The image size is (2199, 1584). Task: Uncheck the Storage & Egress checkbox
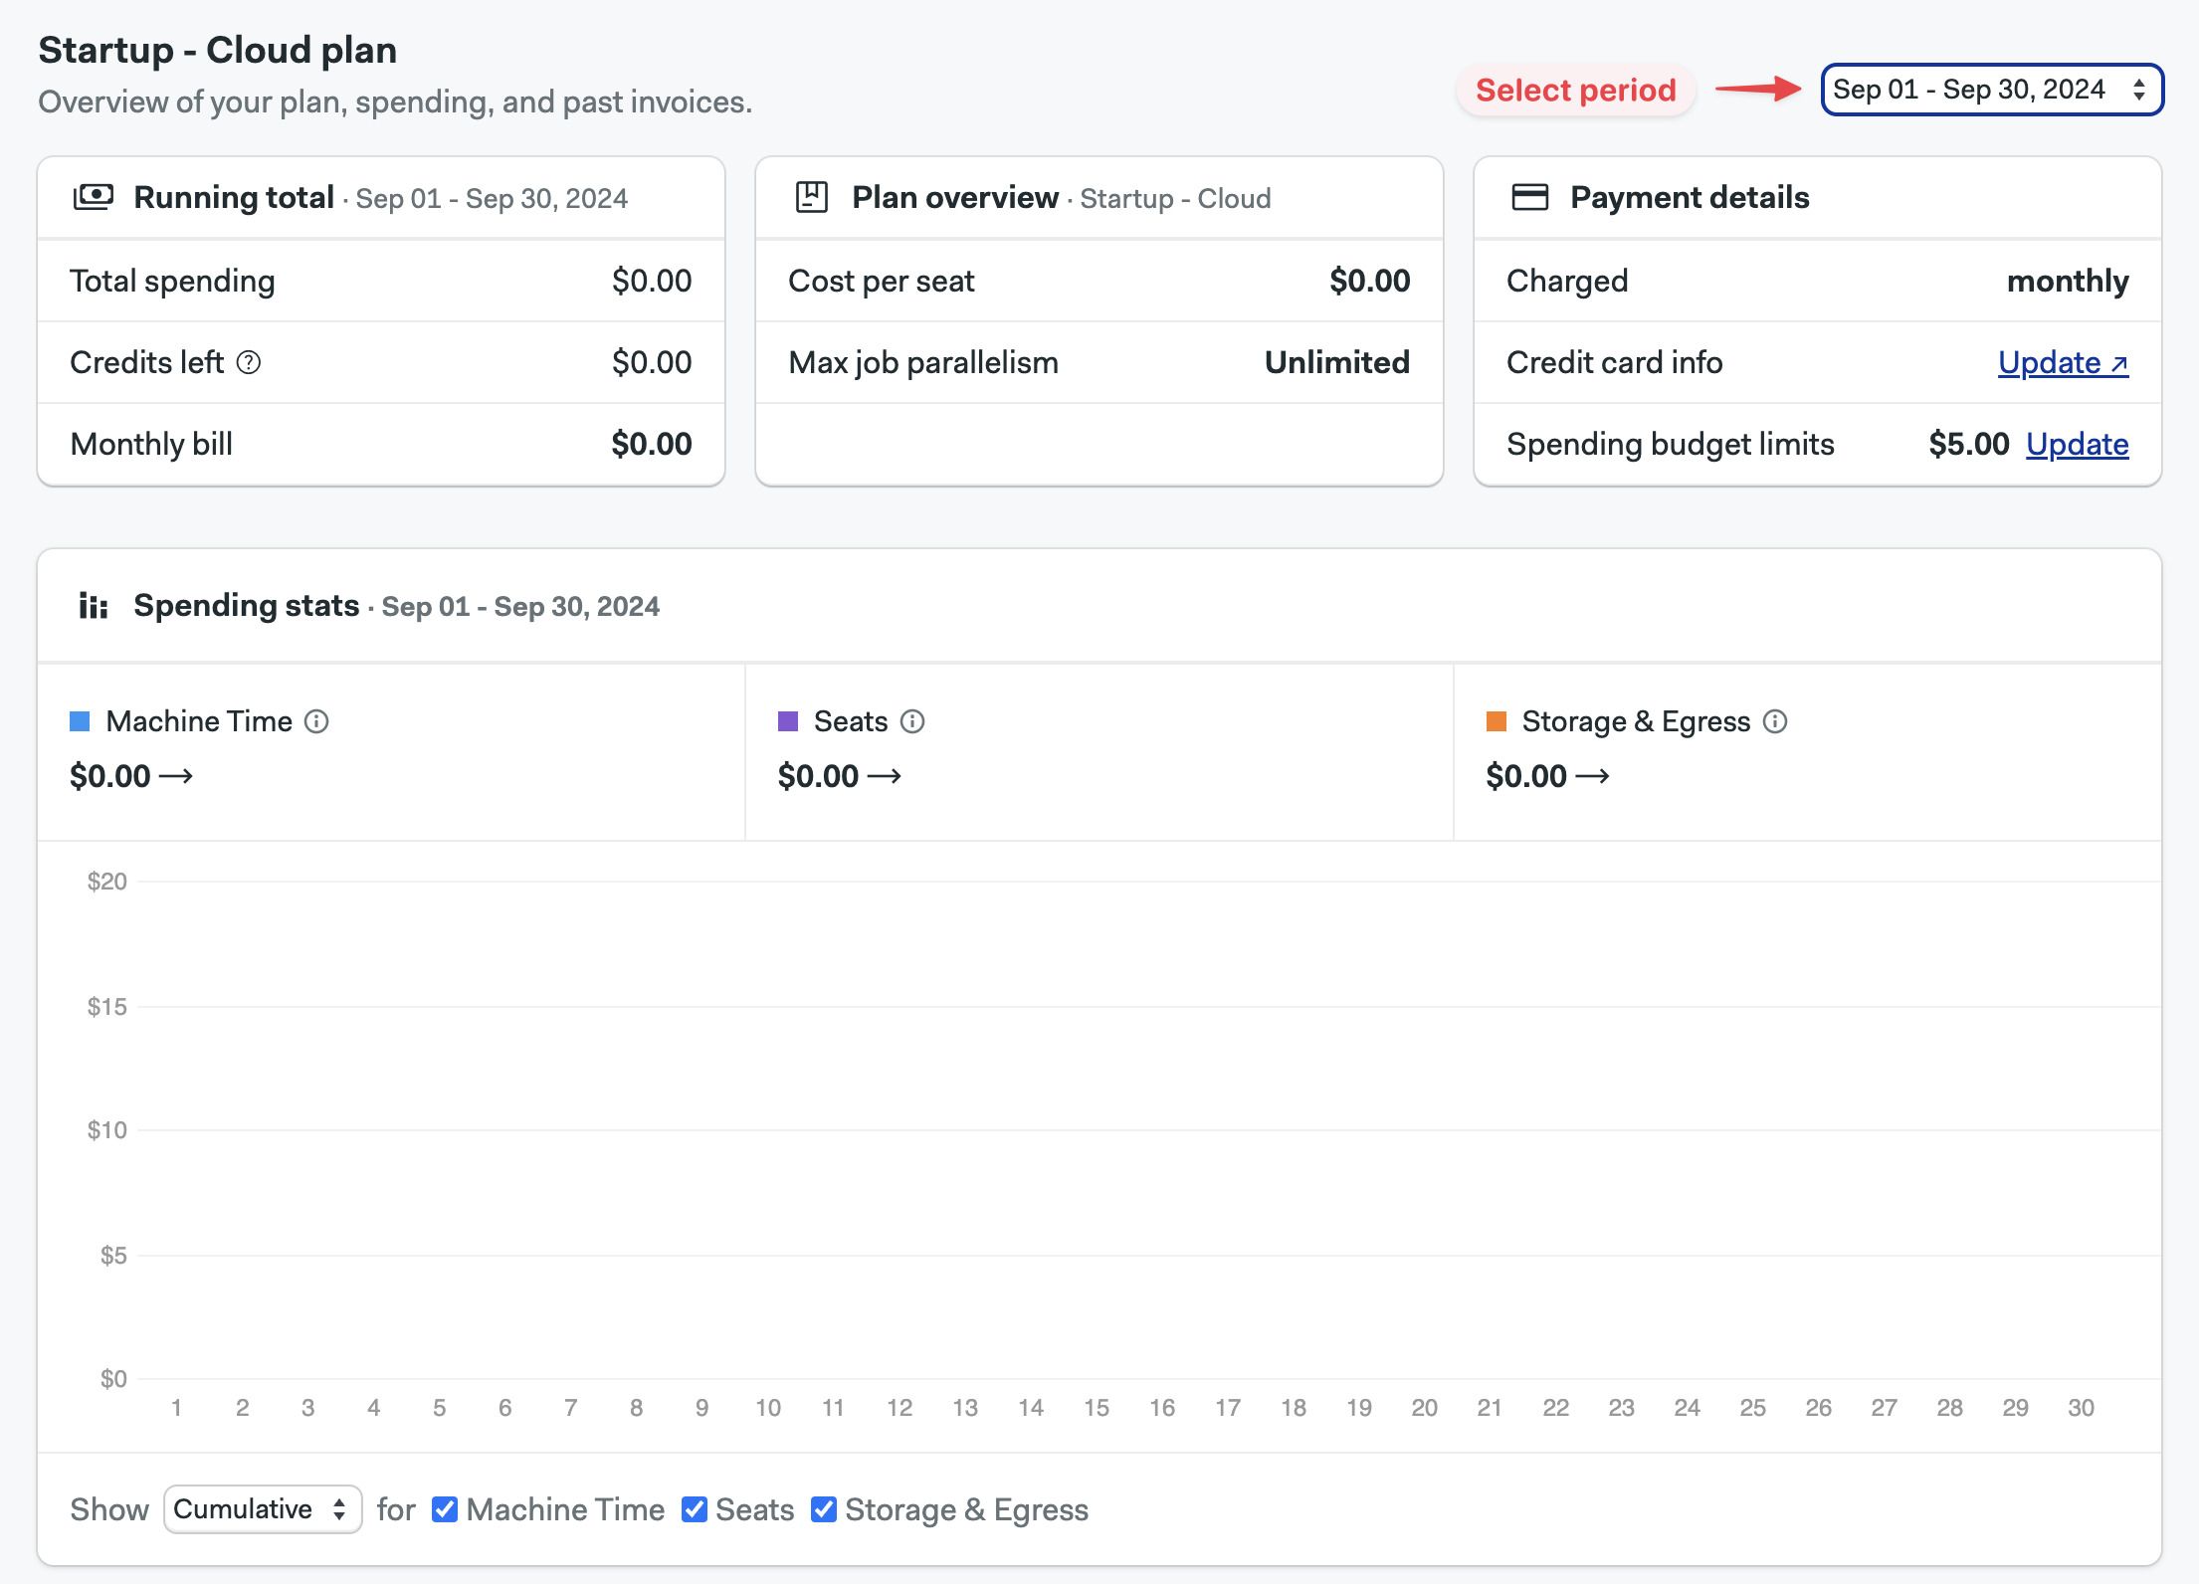(x=824, y=1509)
